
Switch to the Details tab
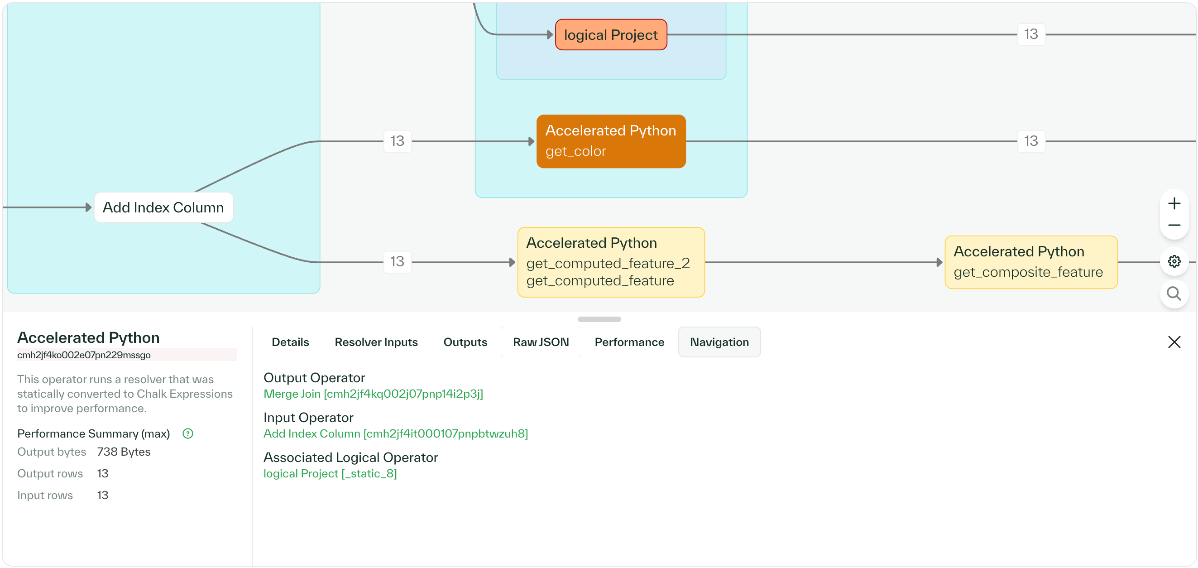coord(290,342)
